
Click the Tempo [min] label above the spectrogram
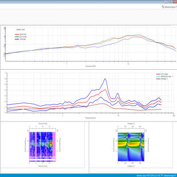coord(43,123)
